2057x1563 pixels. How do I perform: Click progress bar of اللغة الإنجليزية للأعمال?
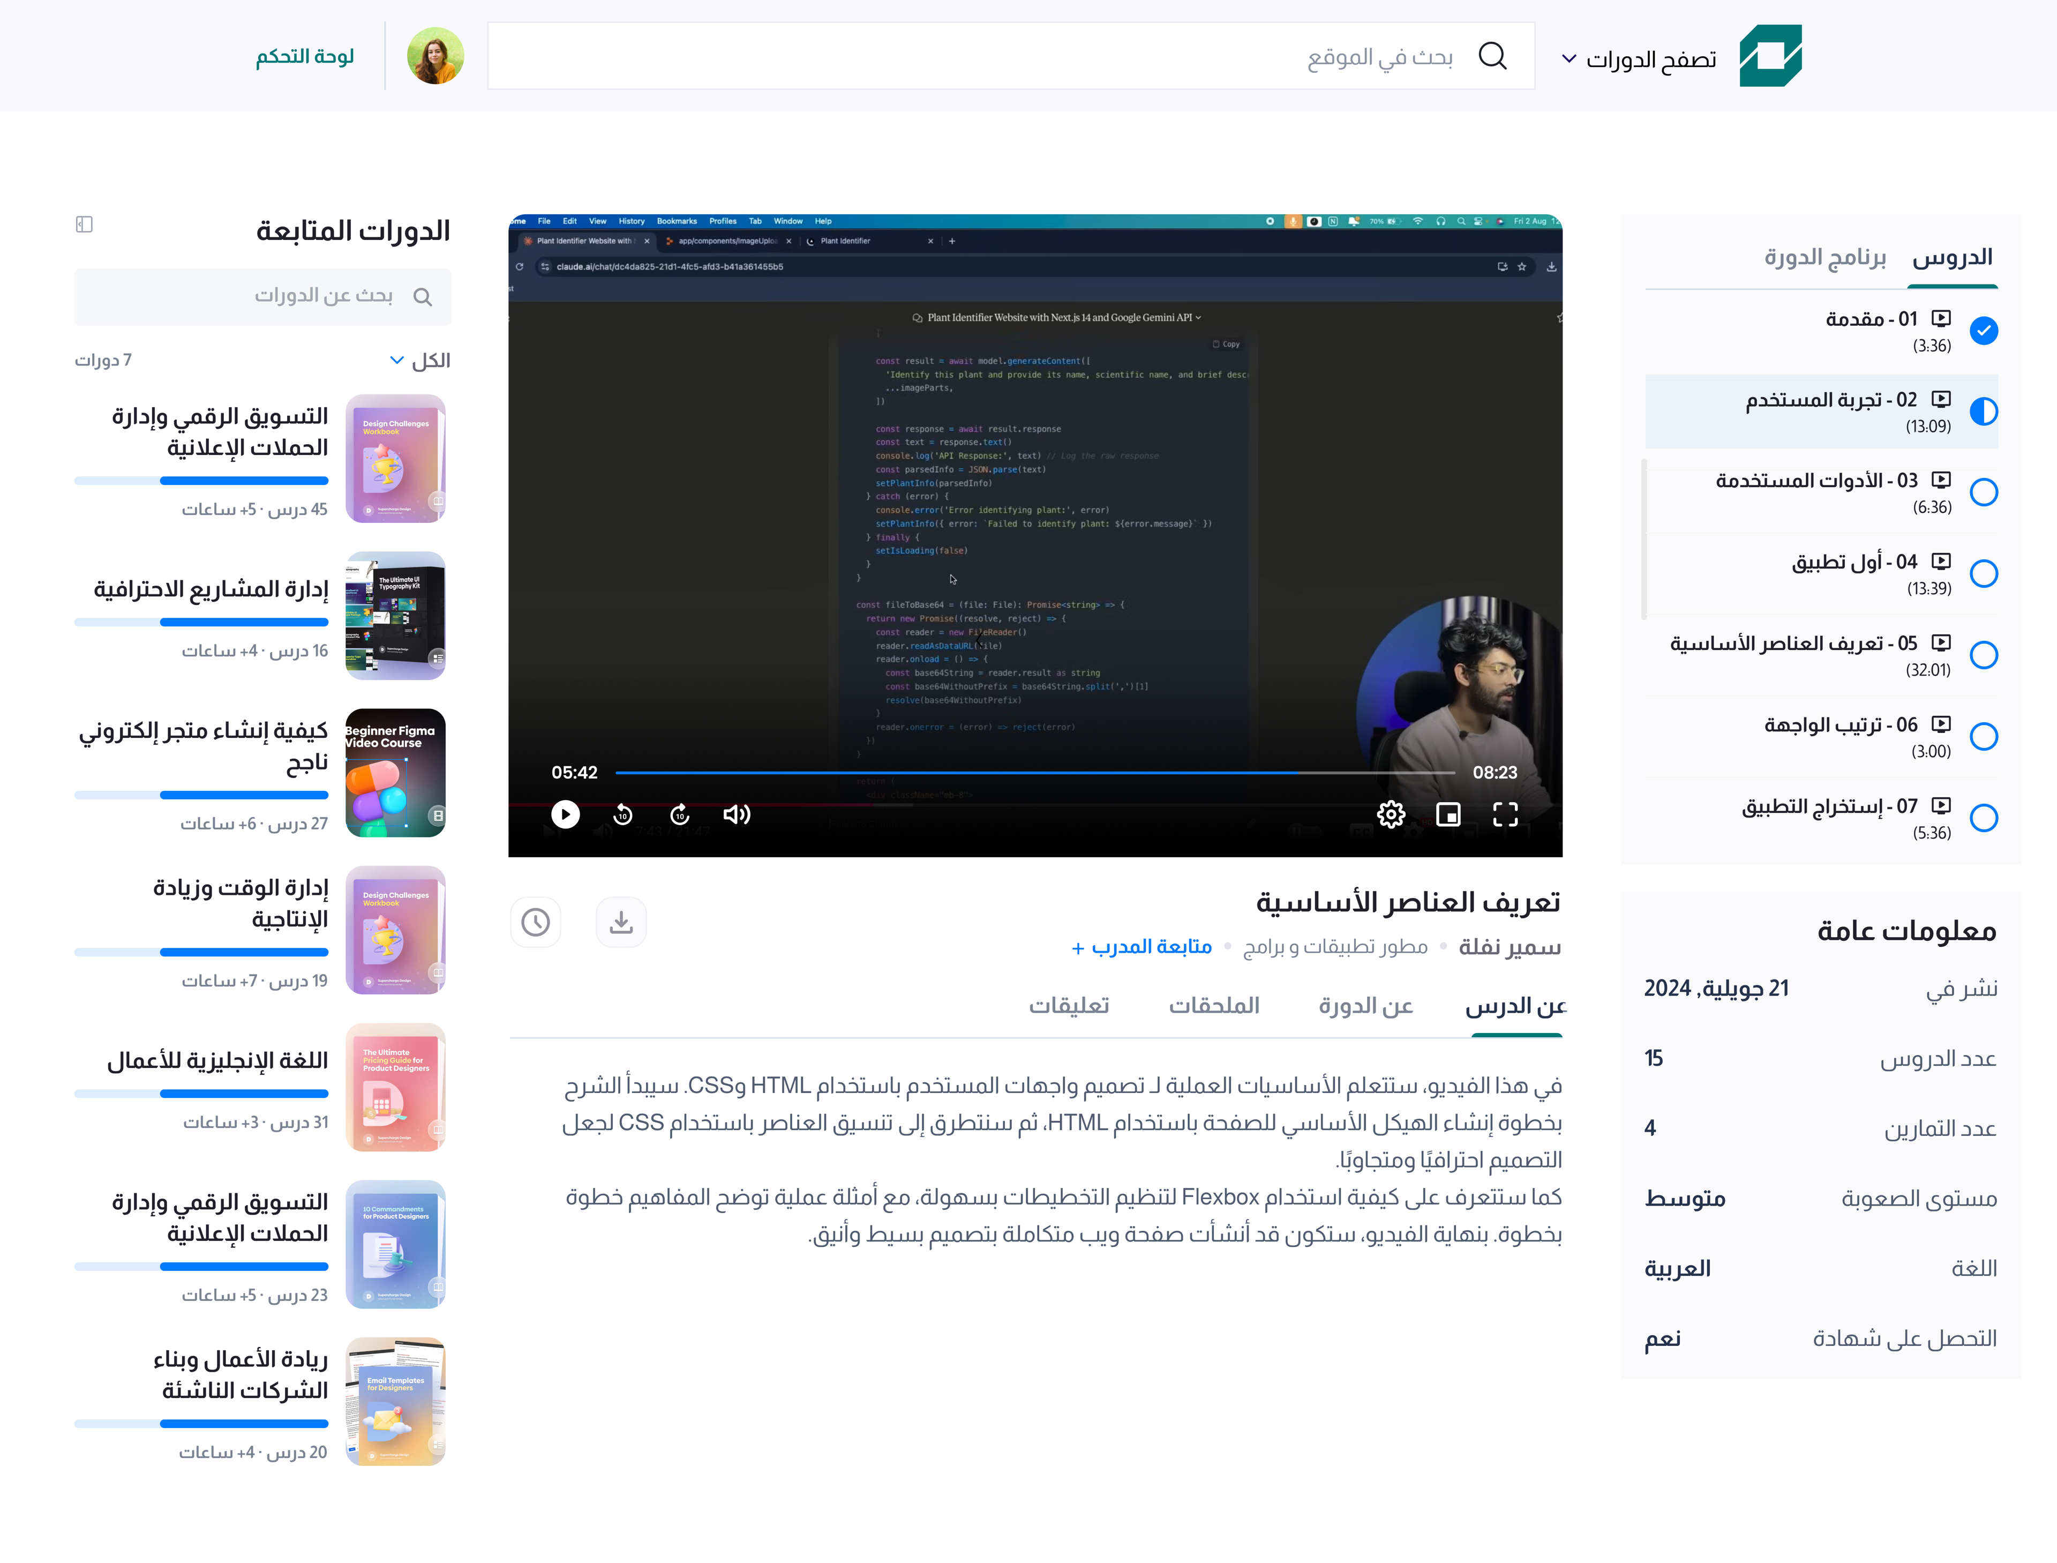point(202,1094)
